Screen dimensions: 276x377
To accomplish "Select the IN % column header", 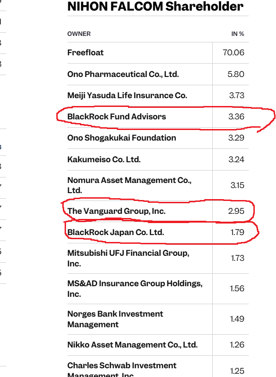I will 238,34.
